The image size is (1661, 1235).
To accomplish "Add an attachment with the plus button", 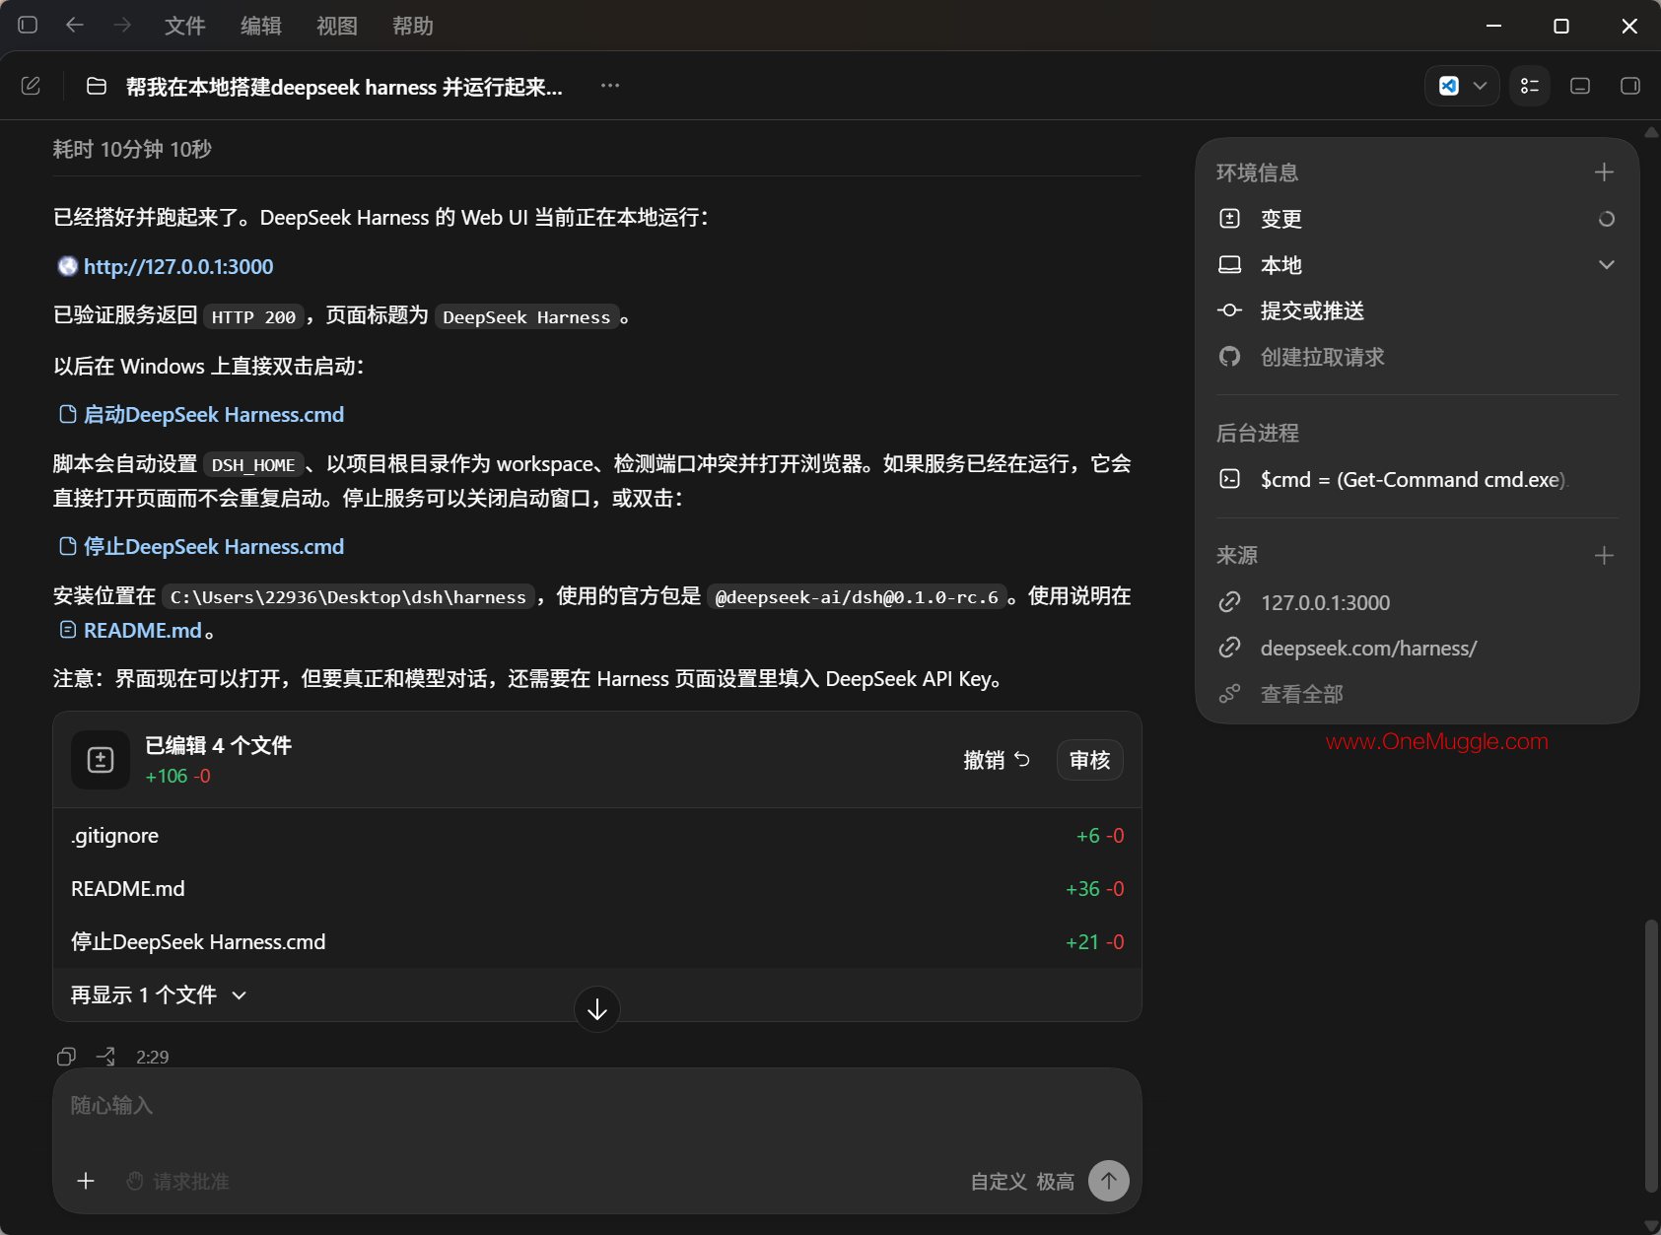I will [x=86, y=1181].
